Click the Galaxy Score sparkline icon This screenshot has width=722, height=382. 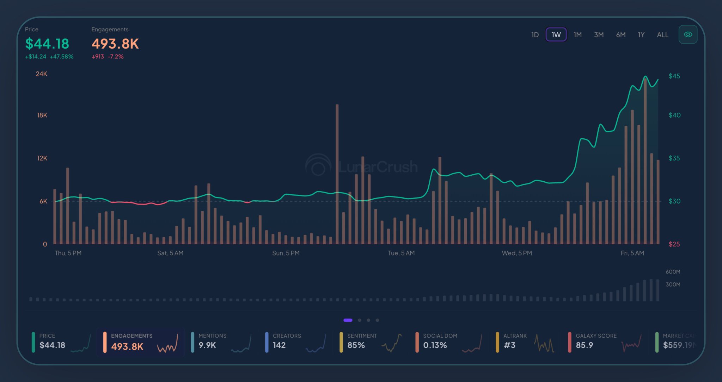pyautogui.click(x=631, y=343)
